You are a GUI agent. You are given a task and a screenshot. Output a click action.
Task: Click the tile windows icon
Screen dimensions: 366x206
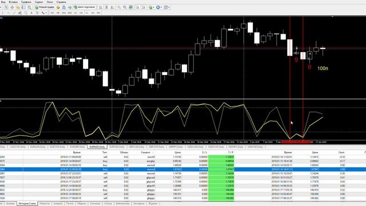pyautogui.click(x=131, y=7)
